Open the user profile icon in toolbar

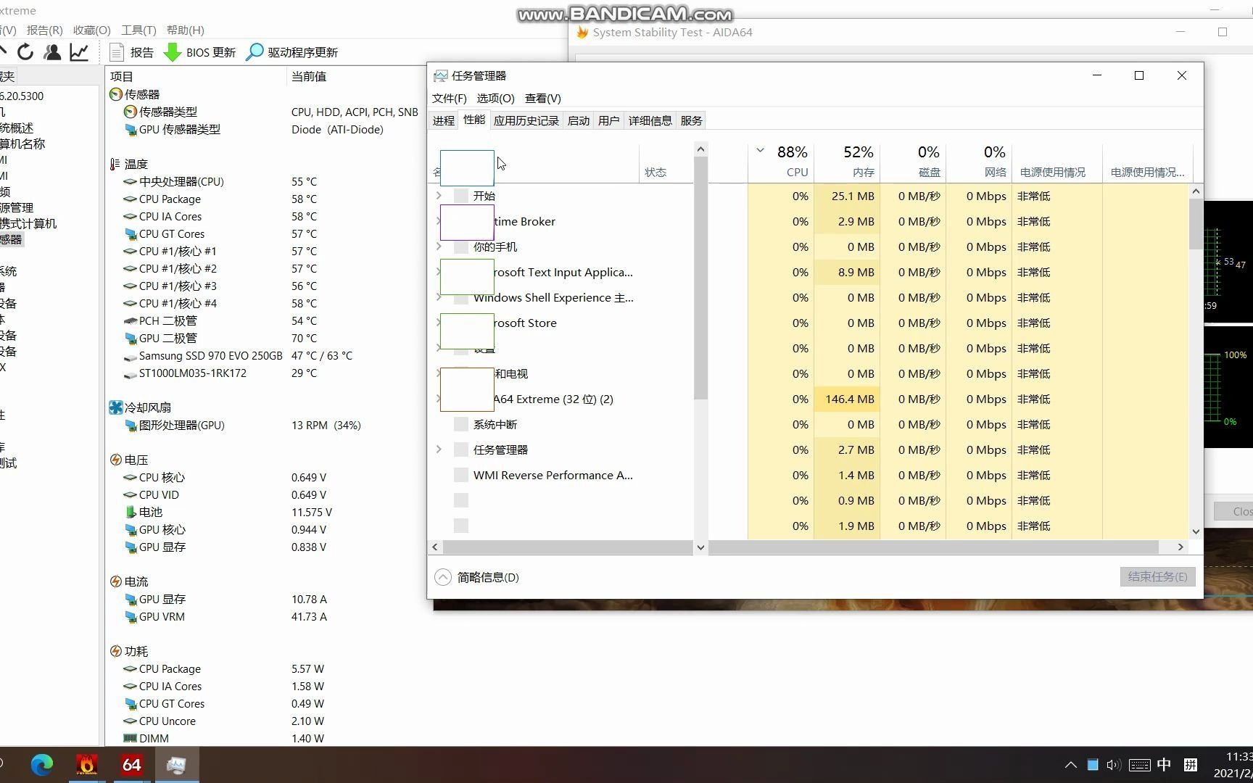click(52, 51)
